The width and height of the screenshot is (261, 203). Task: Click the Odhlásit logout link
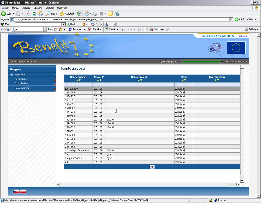click(x=243, y=36)
